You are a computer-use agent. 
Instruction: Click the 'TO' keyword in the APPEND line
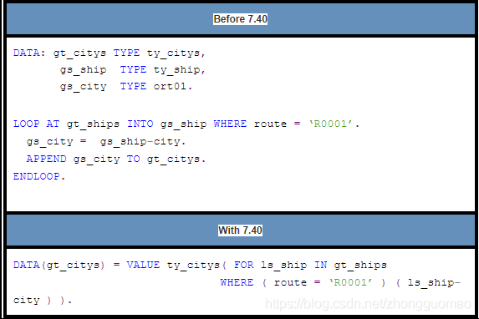pyautogui.click(x=133, y=159)
